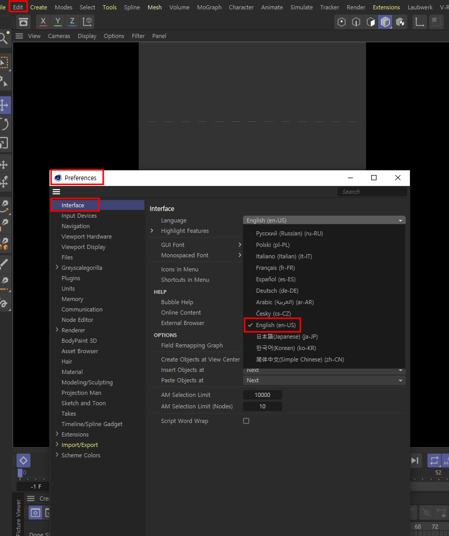Image resolution: width=449 pixels, height=536 pixels.
Task: Open the search magnifier icon
Action: tap(4, 38)
